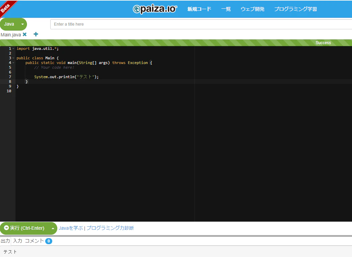Collapse the code fold at line 1

coord(13,49)
